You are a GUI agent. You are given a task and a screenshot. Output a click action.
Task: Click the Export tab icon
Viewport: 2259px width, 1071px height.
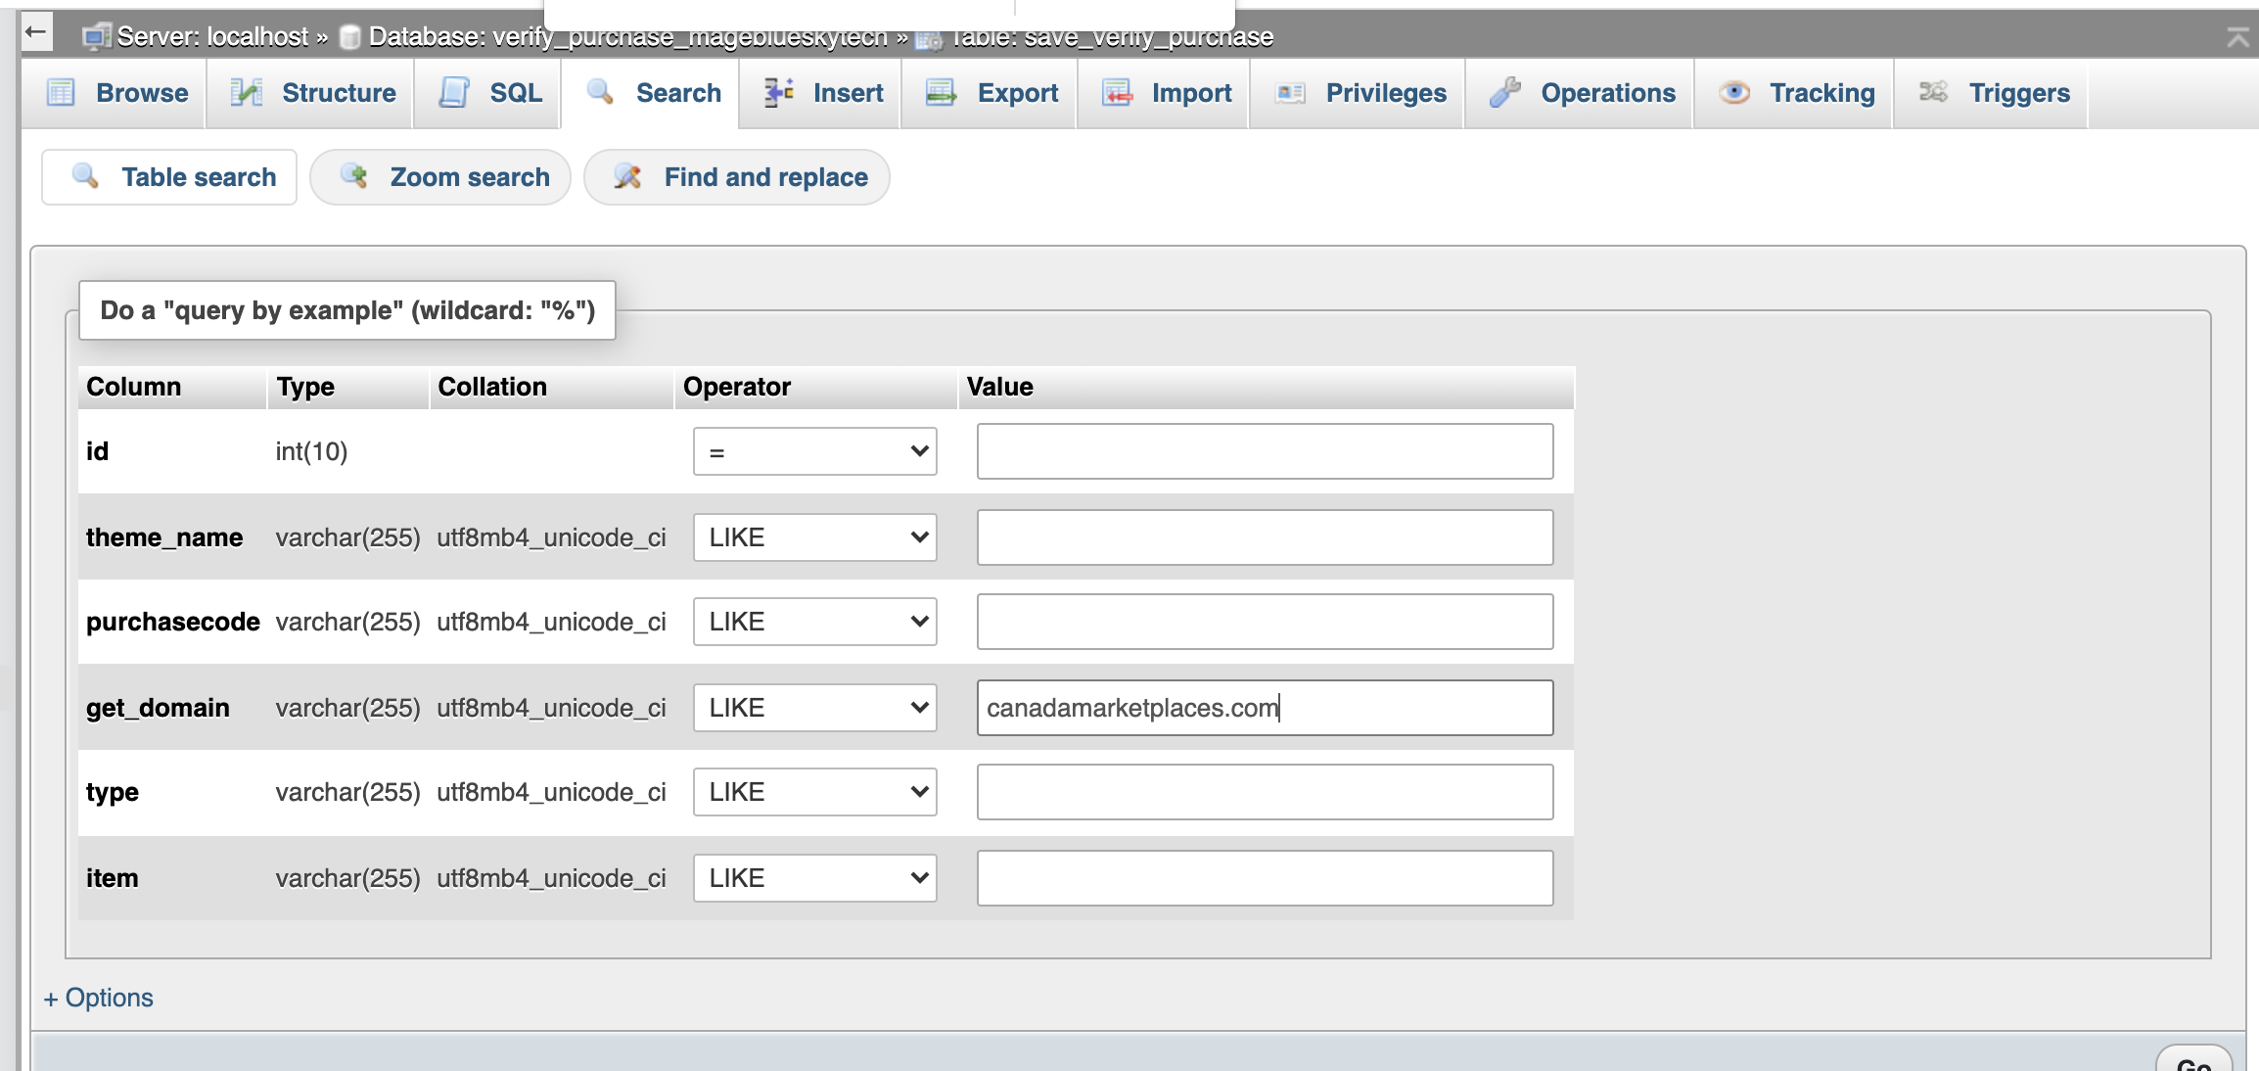pyautogui.click(x=941, y=93)
